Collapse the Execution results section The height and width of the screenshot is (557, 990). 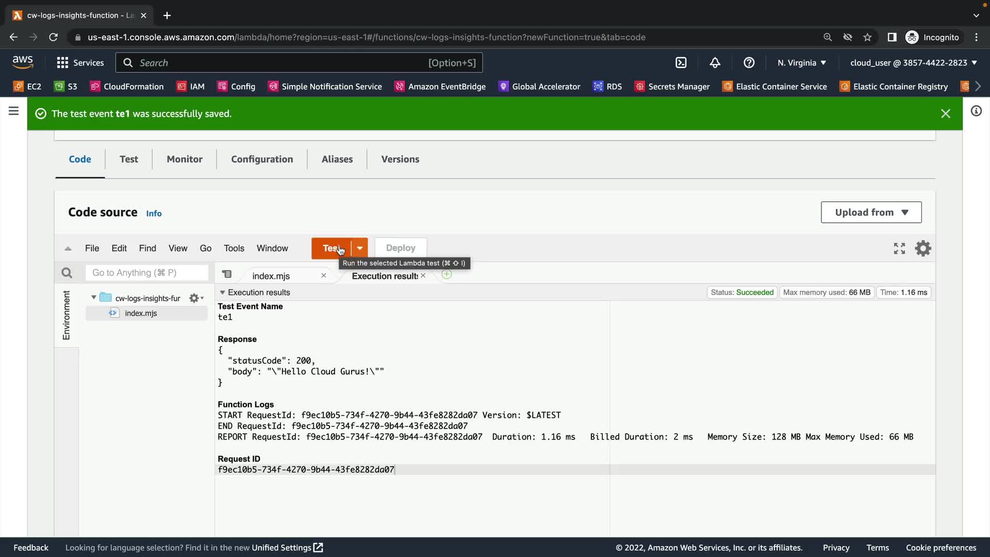222,292
